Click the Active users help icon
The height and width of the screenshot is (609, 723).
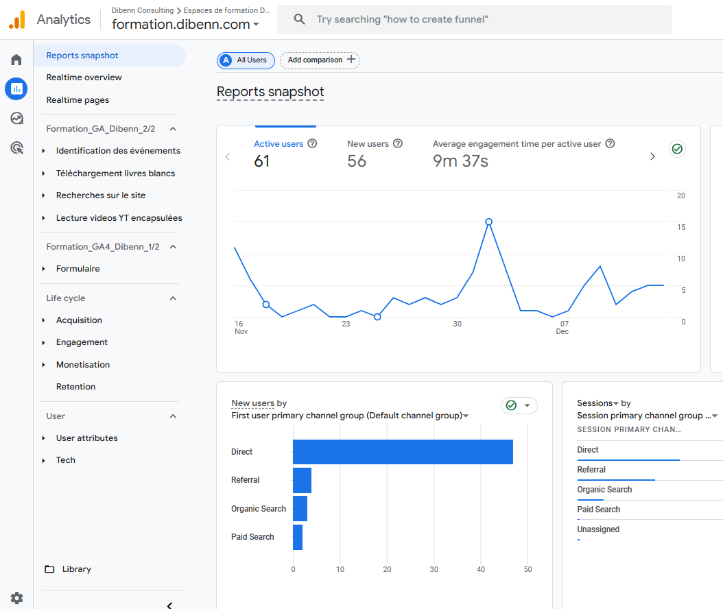[x=312, y=144]
